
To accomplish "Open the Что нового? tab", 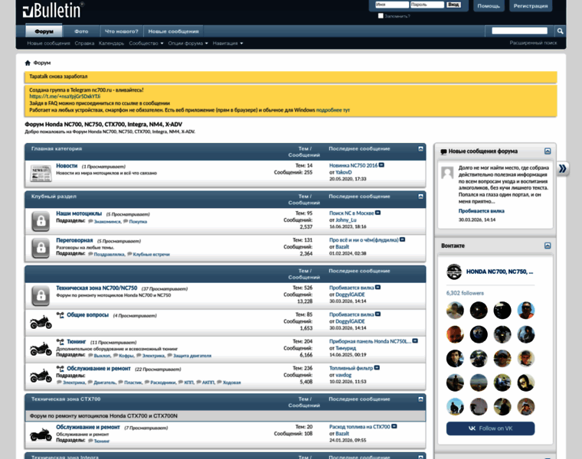I will pos(121,31).
